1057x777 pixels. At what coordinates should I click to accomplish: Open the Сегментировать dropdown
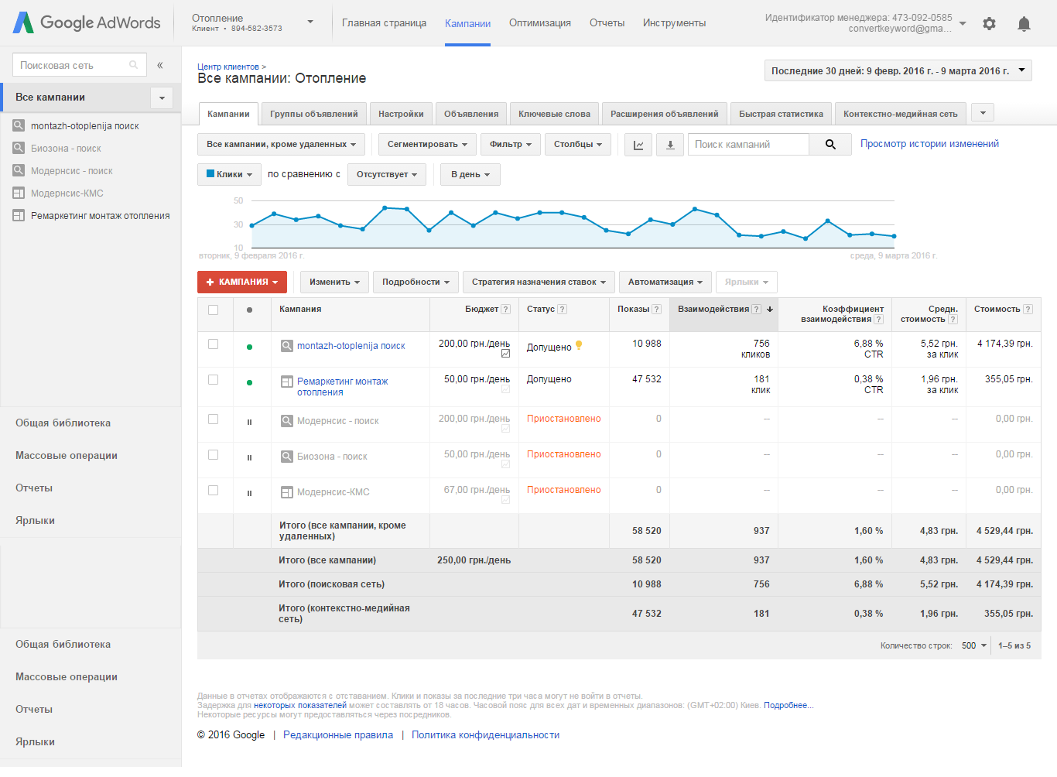(427, 145)
